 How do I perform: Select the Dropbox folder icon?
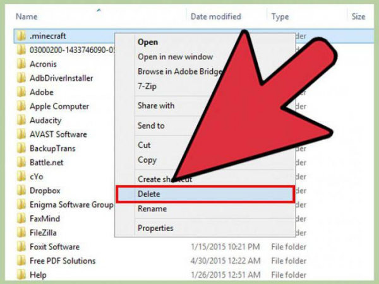tap(21, 191)
